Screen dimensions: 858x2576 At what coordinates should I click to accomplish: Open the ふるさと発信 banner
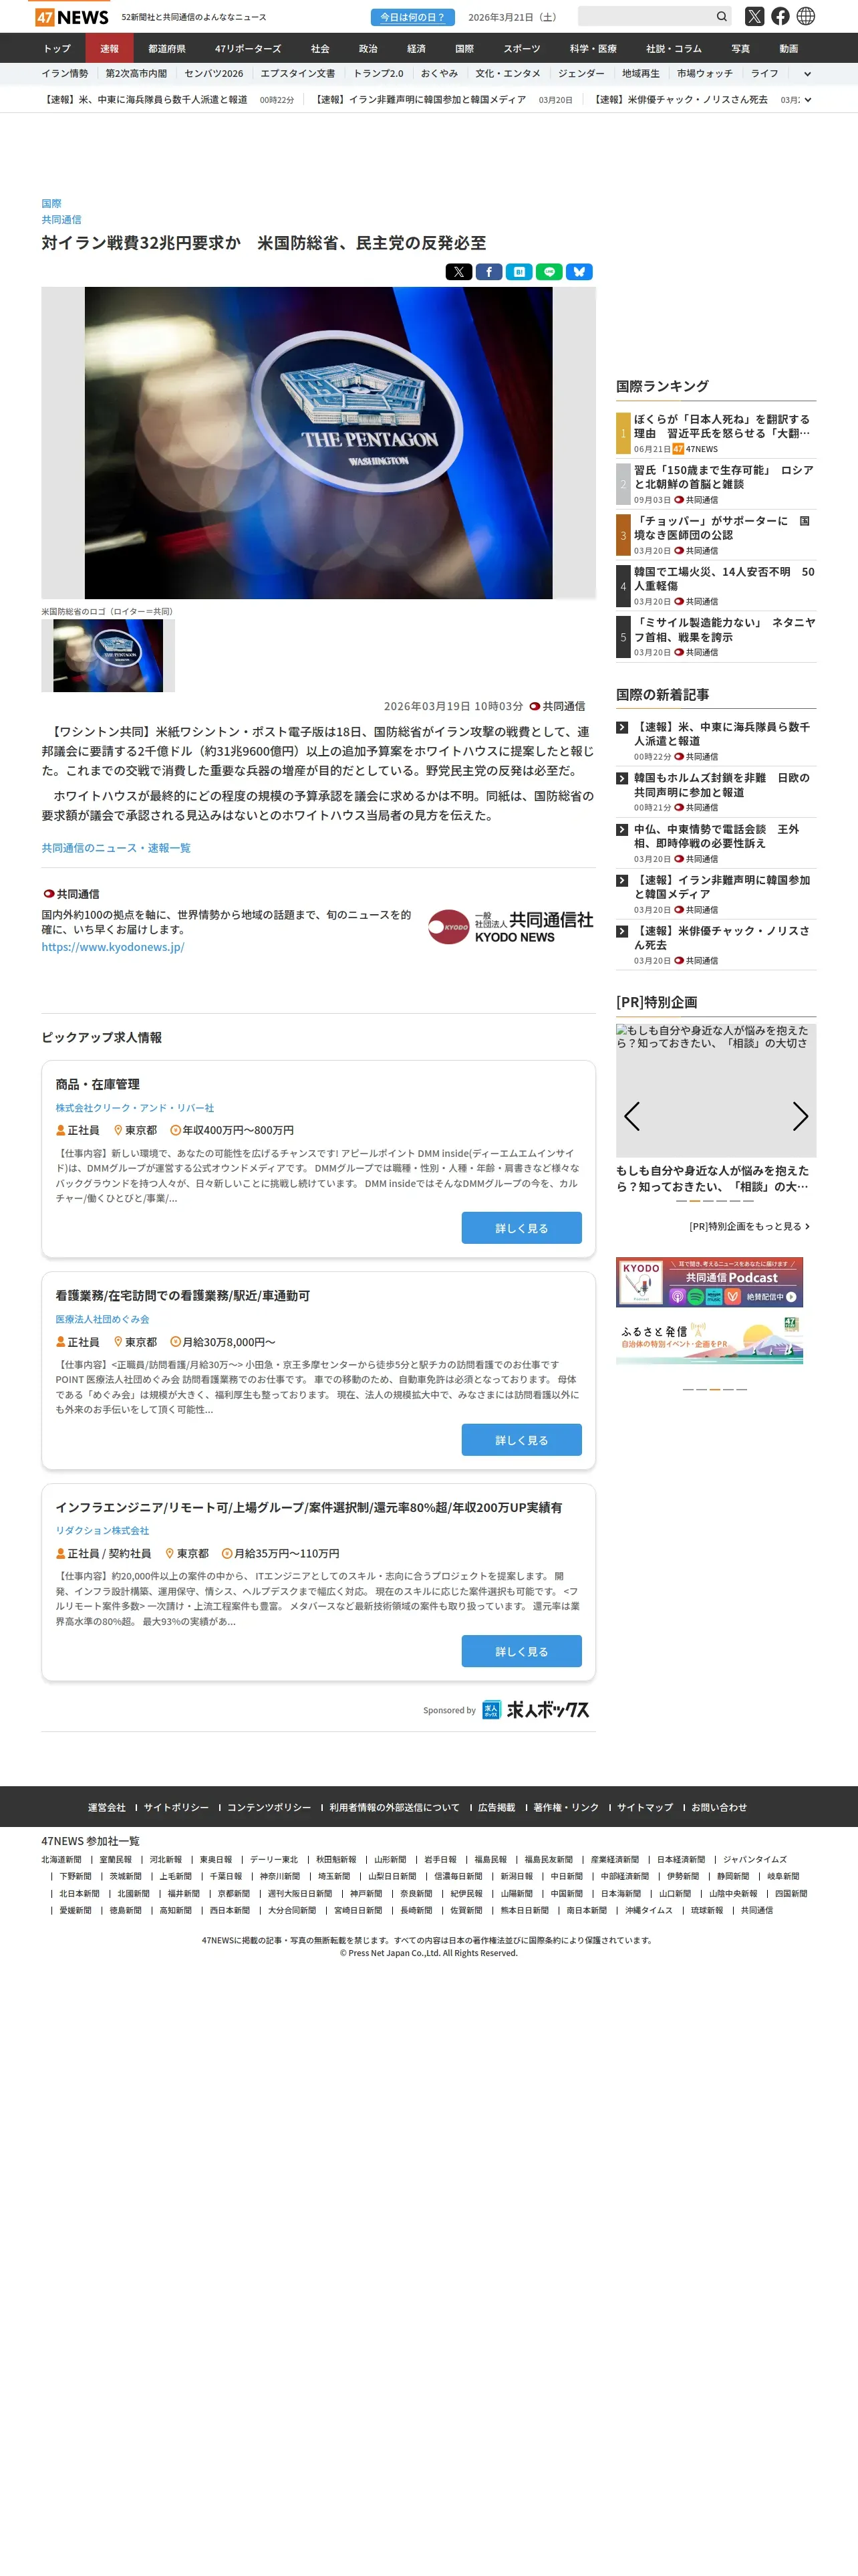pyautogui.click(x=709, y=1339)
